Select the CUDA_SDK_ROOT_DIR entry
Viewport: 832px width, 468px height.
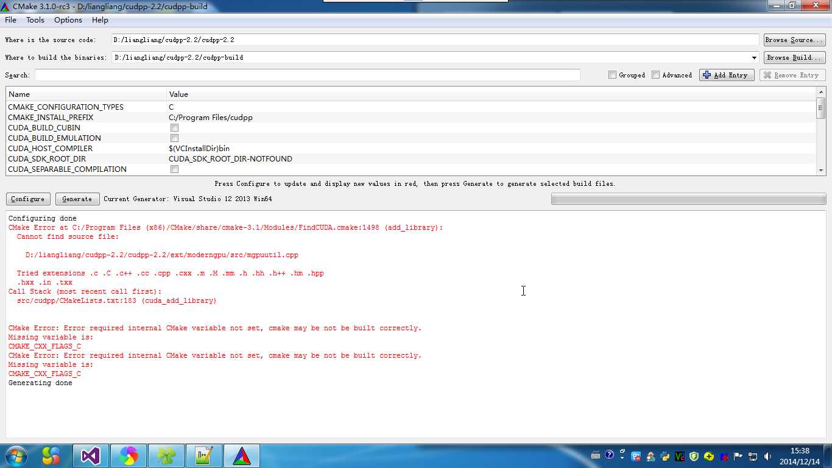(x=411, y=159)
